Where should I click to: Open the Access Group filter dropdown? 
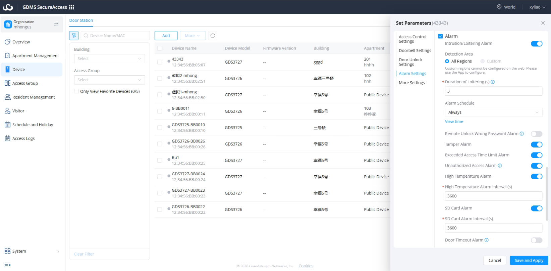click(109, 80)
